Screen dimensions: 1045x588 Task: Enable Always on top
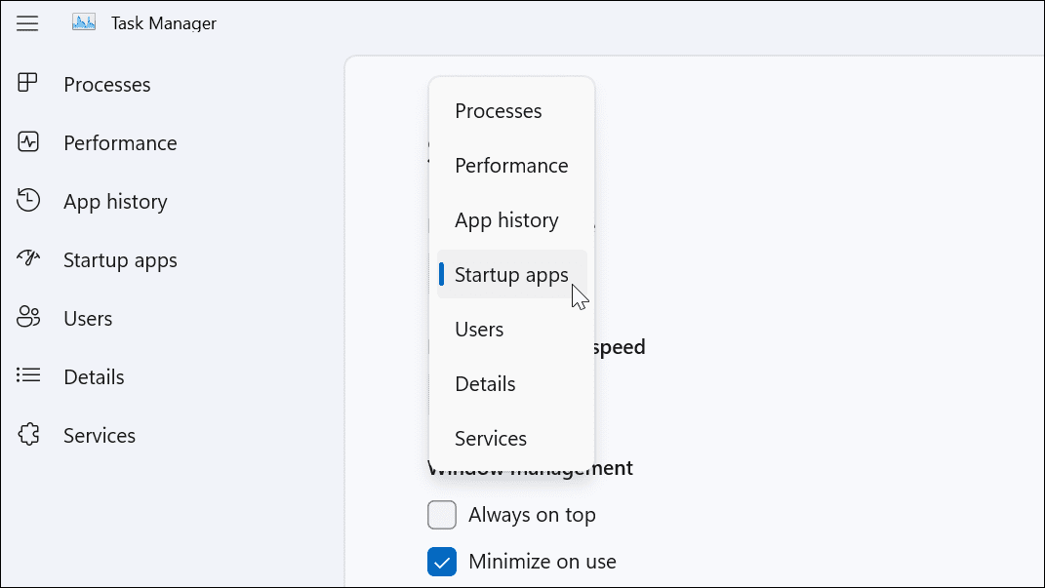pos(442,514)
